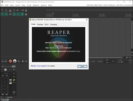The image size is (133, 101).
Task: Click the Undo arrow icon
Action: (18, 10)
